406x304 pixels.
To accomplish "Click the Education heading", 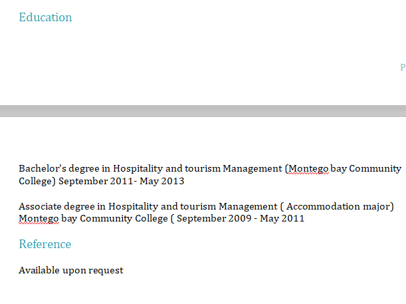I will point(45,17).
